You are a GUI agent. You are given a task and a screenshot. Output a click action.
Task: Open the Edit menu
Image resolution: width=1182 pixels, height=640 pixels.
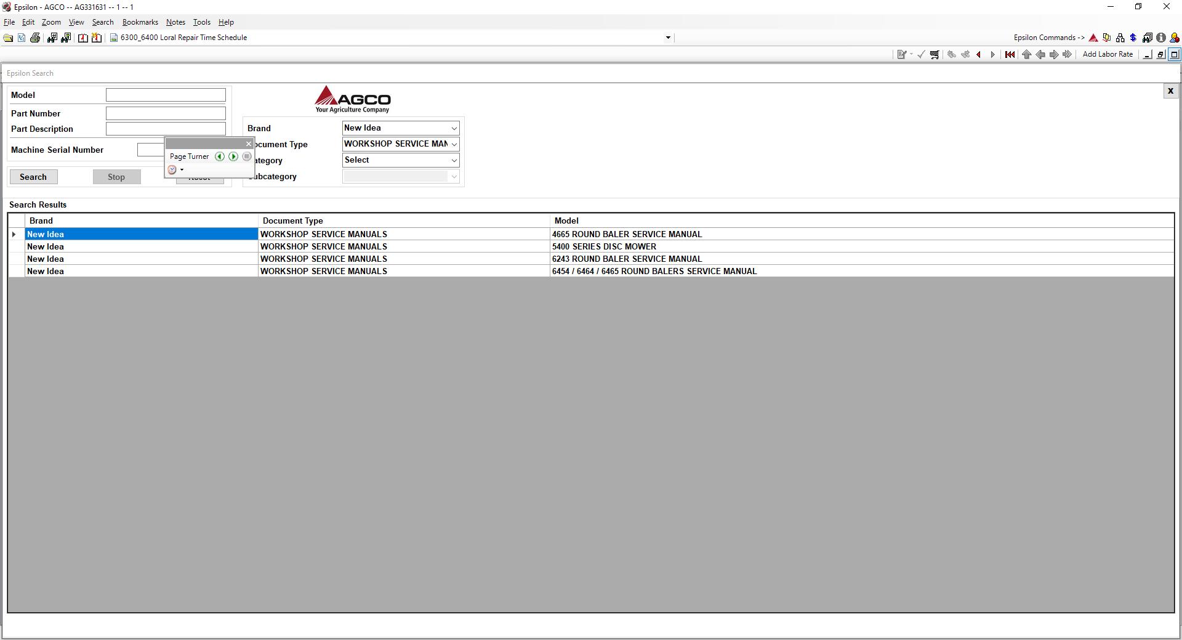coord(28,22)
